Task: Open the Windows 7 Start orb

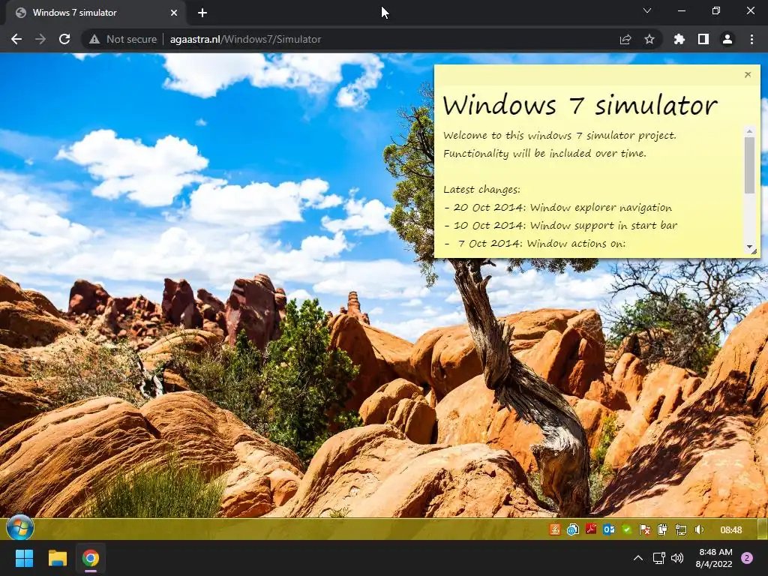Action: click(19, 528)
